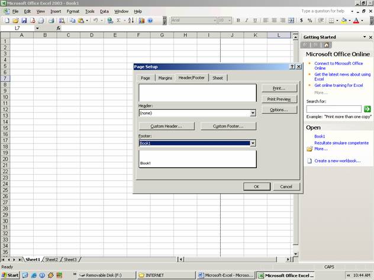
Task: Toggle Center alignment
Action: [x=274, y=21]
